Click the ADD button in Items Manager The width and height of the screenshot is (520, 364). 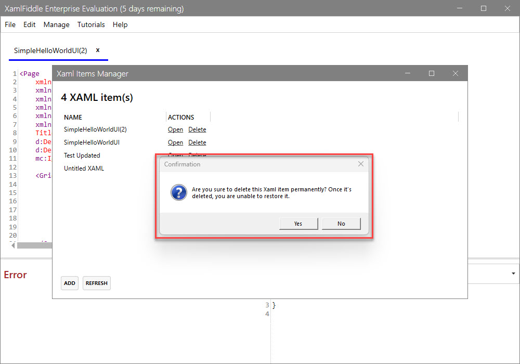[x=70, y=283]
